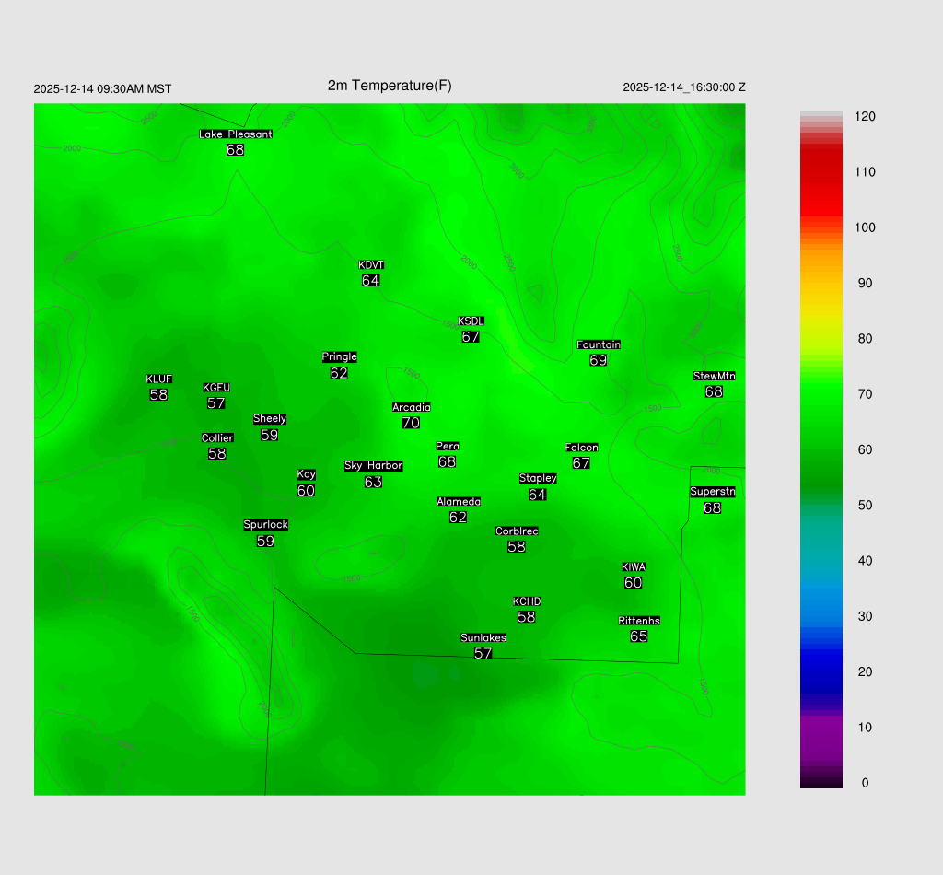This screenshot has height=875, width=943.
Task: Click the Corblrec station label
Action: tap(517, 531)
